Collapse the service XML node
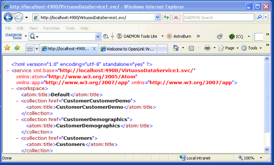Viewport: 274px width, 165px height. (x=8, y=71)
